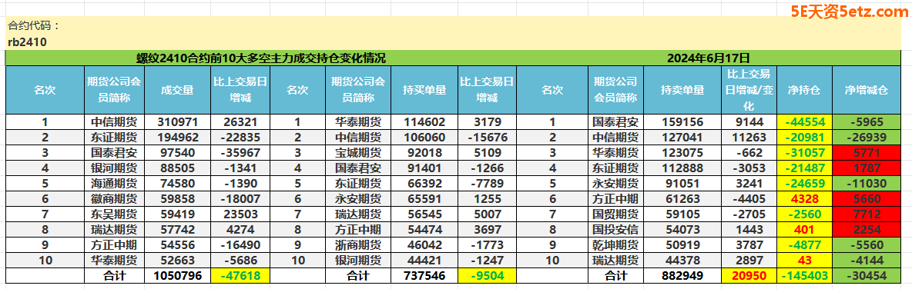Viewport: 912px width, 289px height.
Task: Click the yellow cell showing -9504
Action: [487, 275]
